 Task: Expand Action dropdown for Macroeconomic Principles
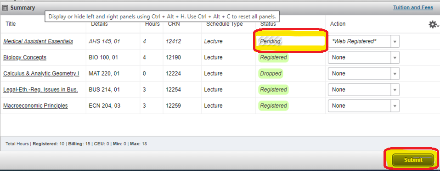(364, 106)
